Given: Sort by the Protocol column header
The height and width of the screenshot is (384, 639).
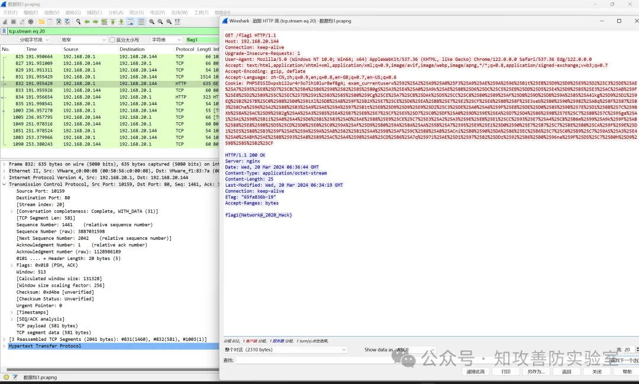Looking at the screenshot, I should coord(185,49).
